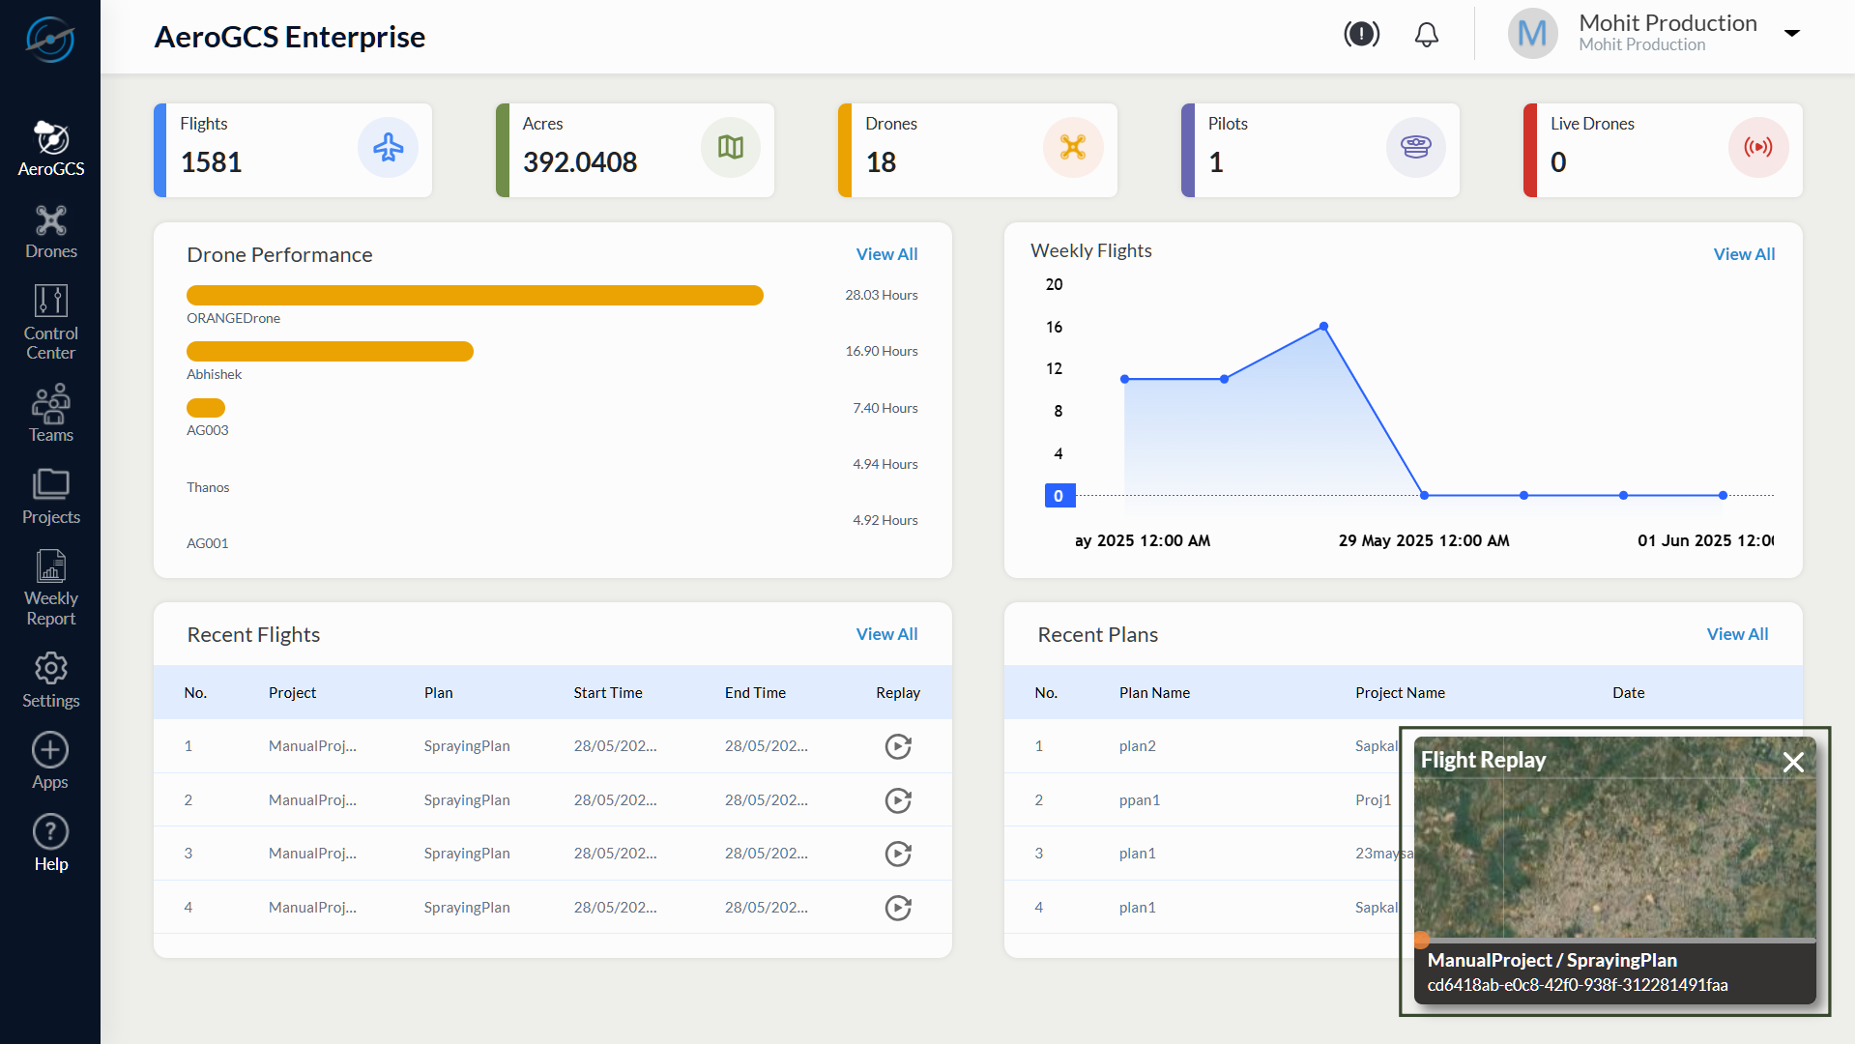
Task: Click the peak data point on Weekly Flights chart
Action: click(x=1323, y=327)
